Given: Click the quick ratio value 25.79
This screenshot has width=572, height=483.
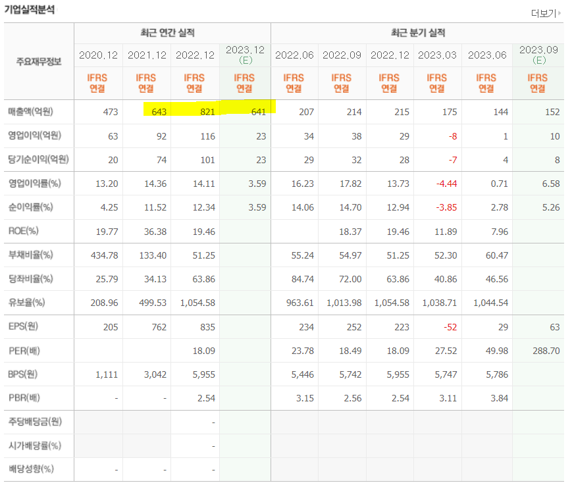Looking at the screenshot, I should 107,279.
